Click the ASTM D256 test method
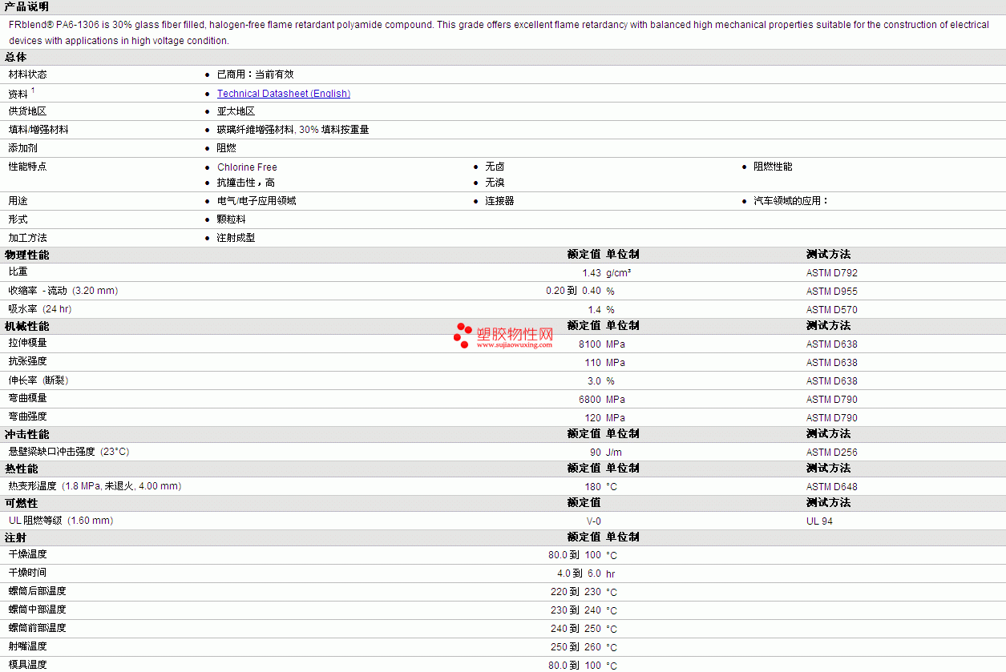This screenshot has width=1006, height=672. coord(832,453)
